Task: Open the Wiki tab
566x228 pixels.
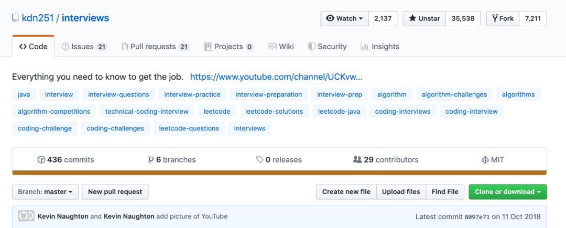Action: (281, 47)
